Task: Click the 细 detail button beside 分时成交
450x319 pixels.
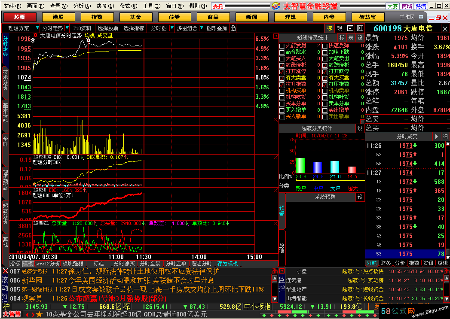Action: click(444, 137)
